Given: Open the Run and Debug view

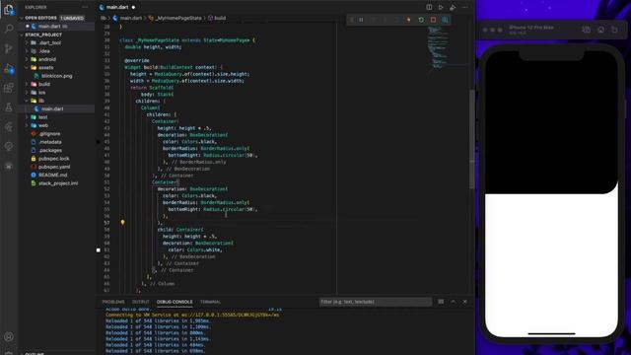Looking at the screenshot, I should [9, 68].
